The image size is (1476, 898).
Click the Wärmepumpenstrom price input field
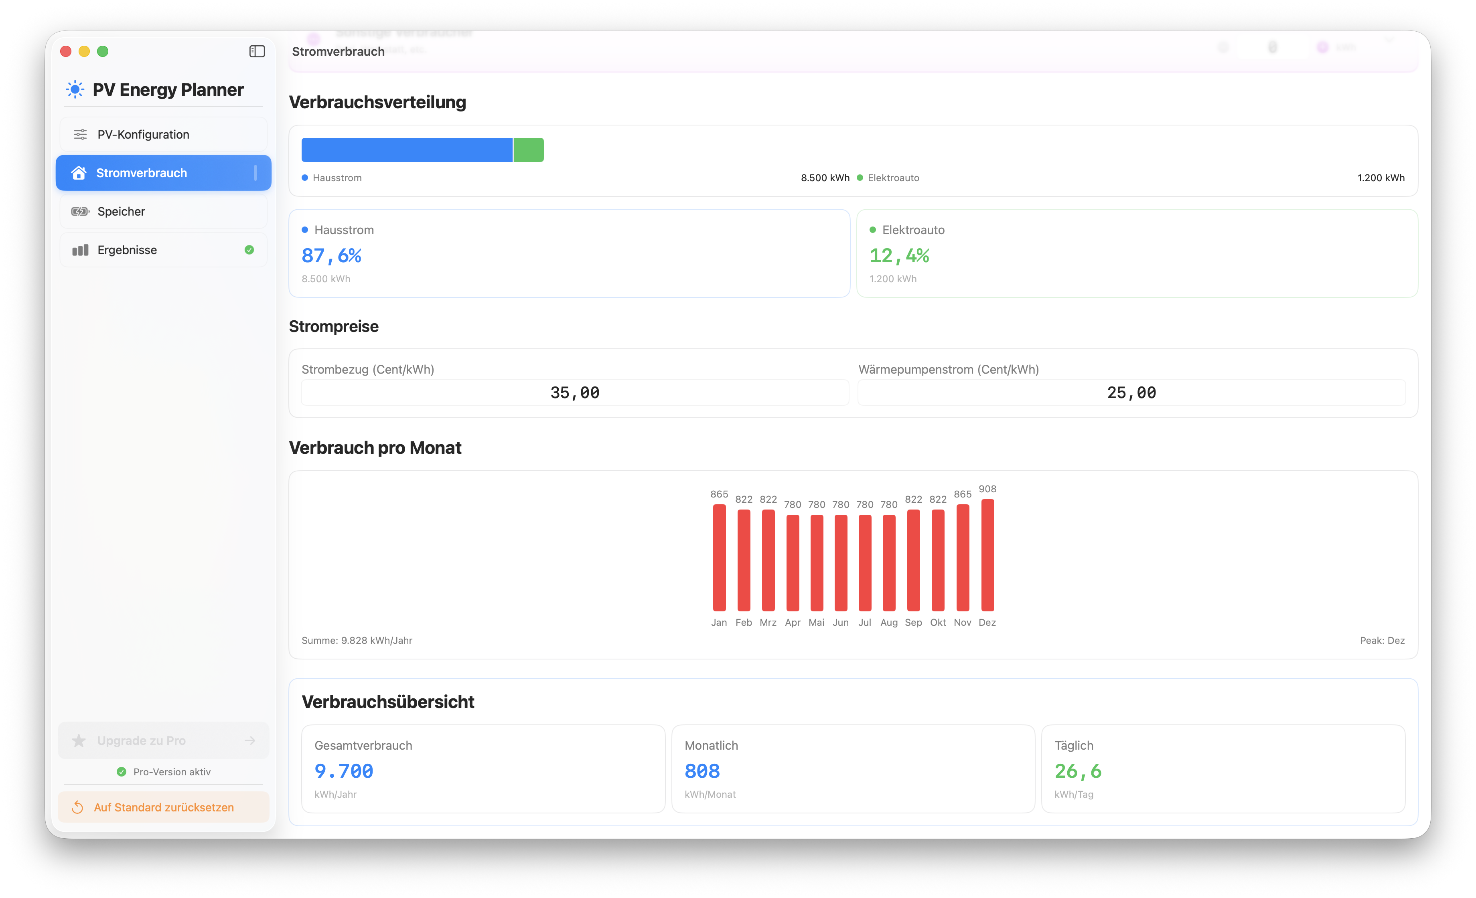click(1131, 393)
